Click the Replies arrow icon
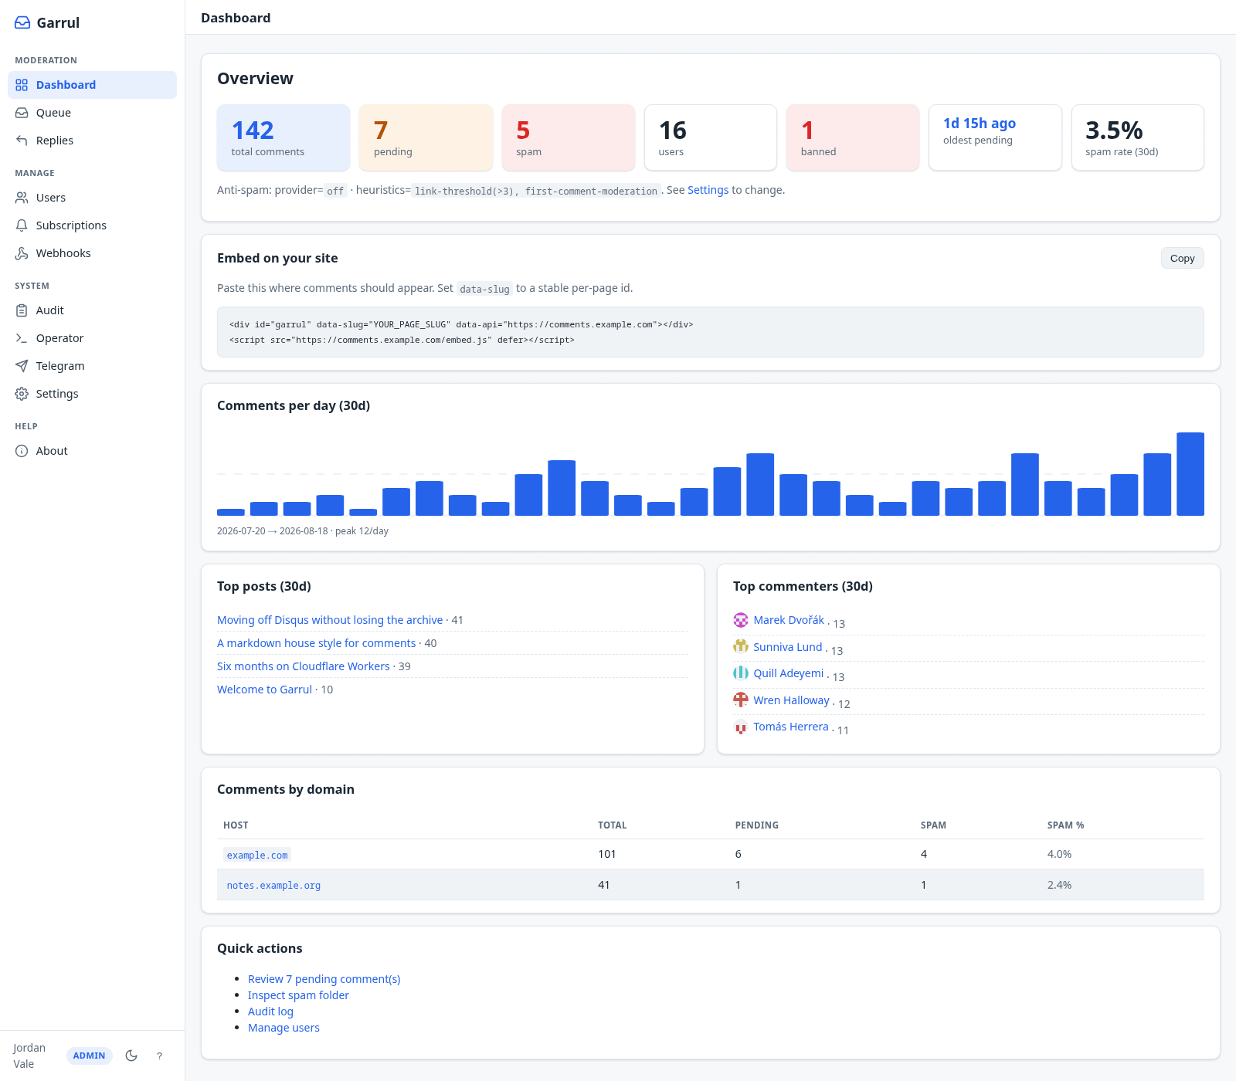1236x1081 pixels. click(x=22, y=141)
